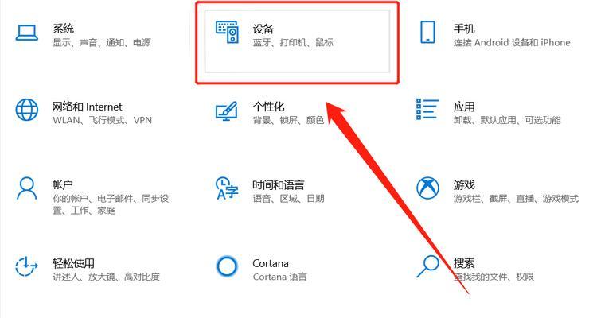Open the 手机 settings heading
The width and height of the screenshot is (597, 318).
464,29
